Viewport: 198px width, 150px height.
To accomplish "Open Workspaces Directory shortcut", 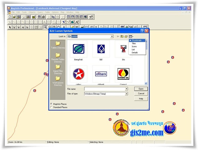I will tap(58, 81).
